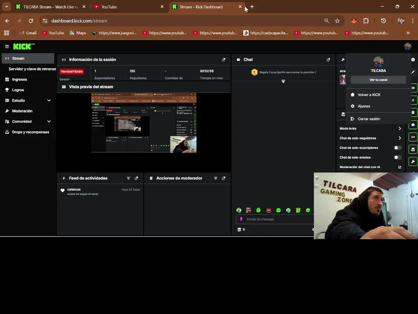Click the pencil edit icon

point(413,72)
